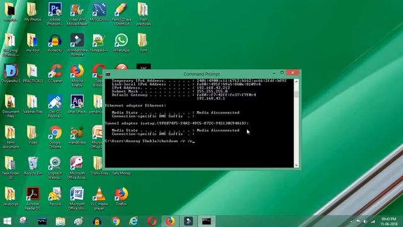Show hidden system tray icons

(351, 221)
